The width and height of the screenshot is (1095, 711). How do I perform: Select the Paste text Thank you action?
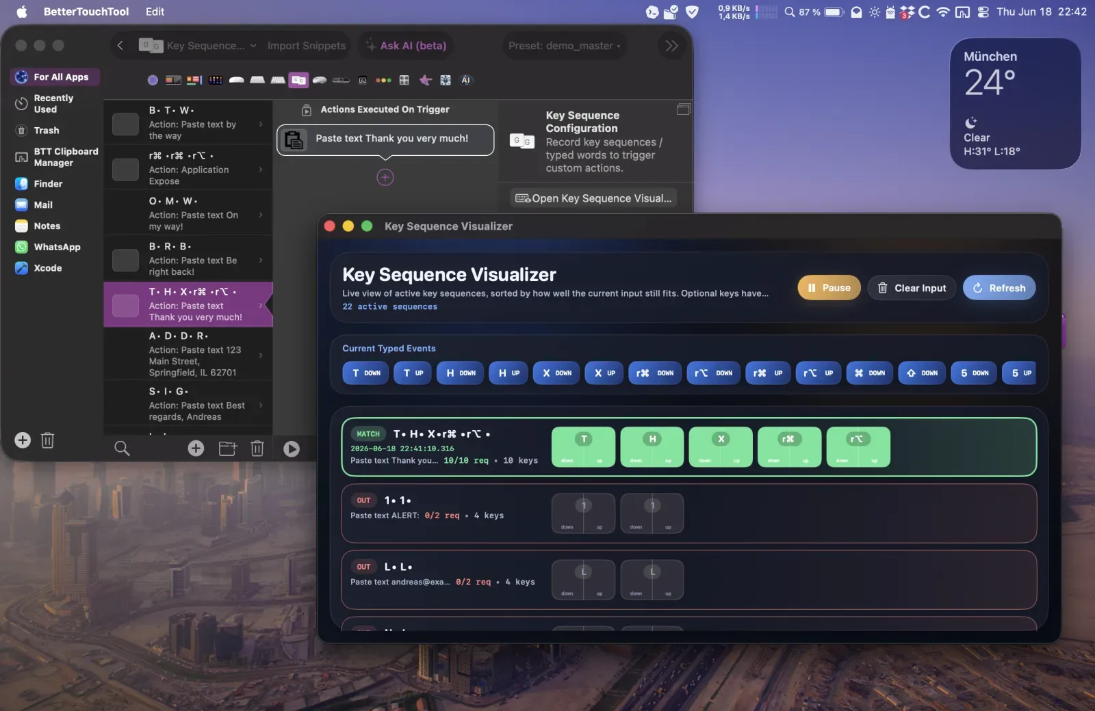click(x=385, y=139)
